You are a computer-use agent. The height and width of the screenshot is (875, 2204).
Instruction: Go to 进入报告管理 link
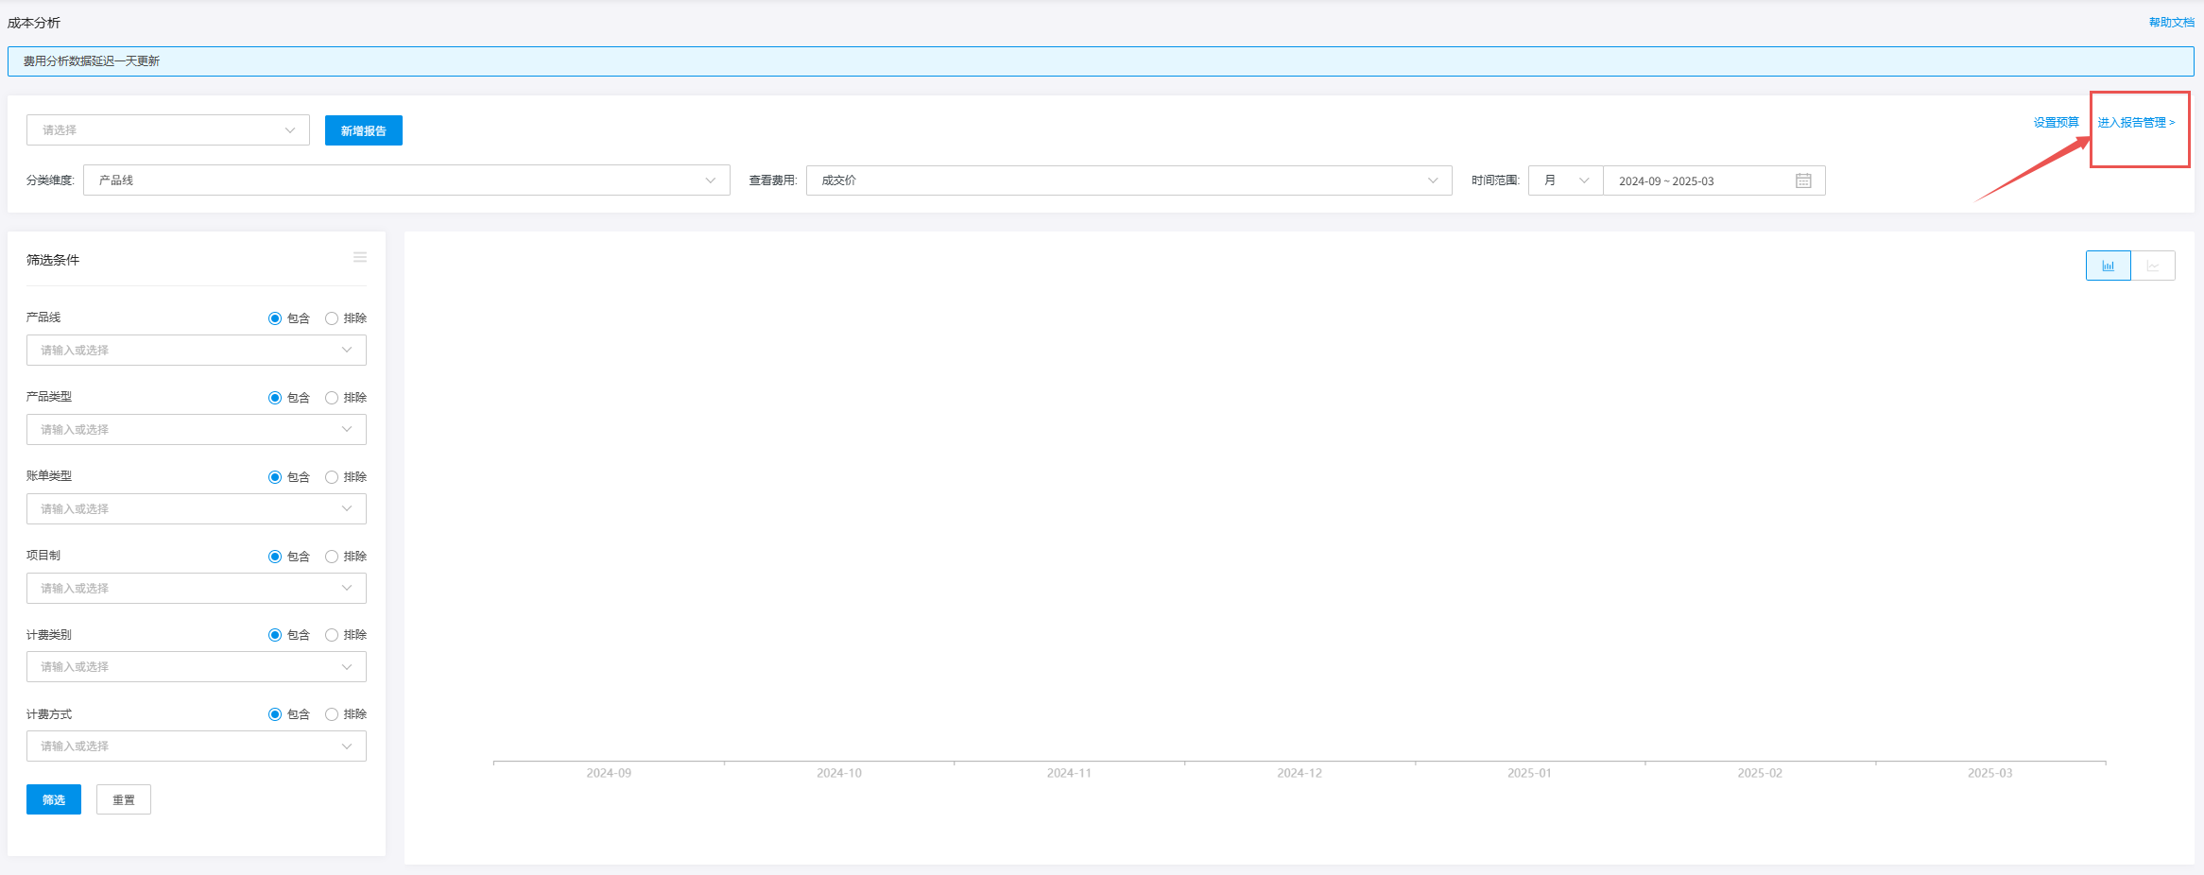click(2136, 123)
